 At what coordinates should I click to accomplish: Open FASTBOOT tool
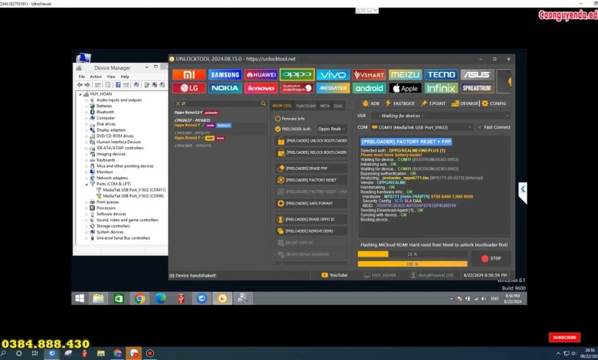[400, 103]
